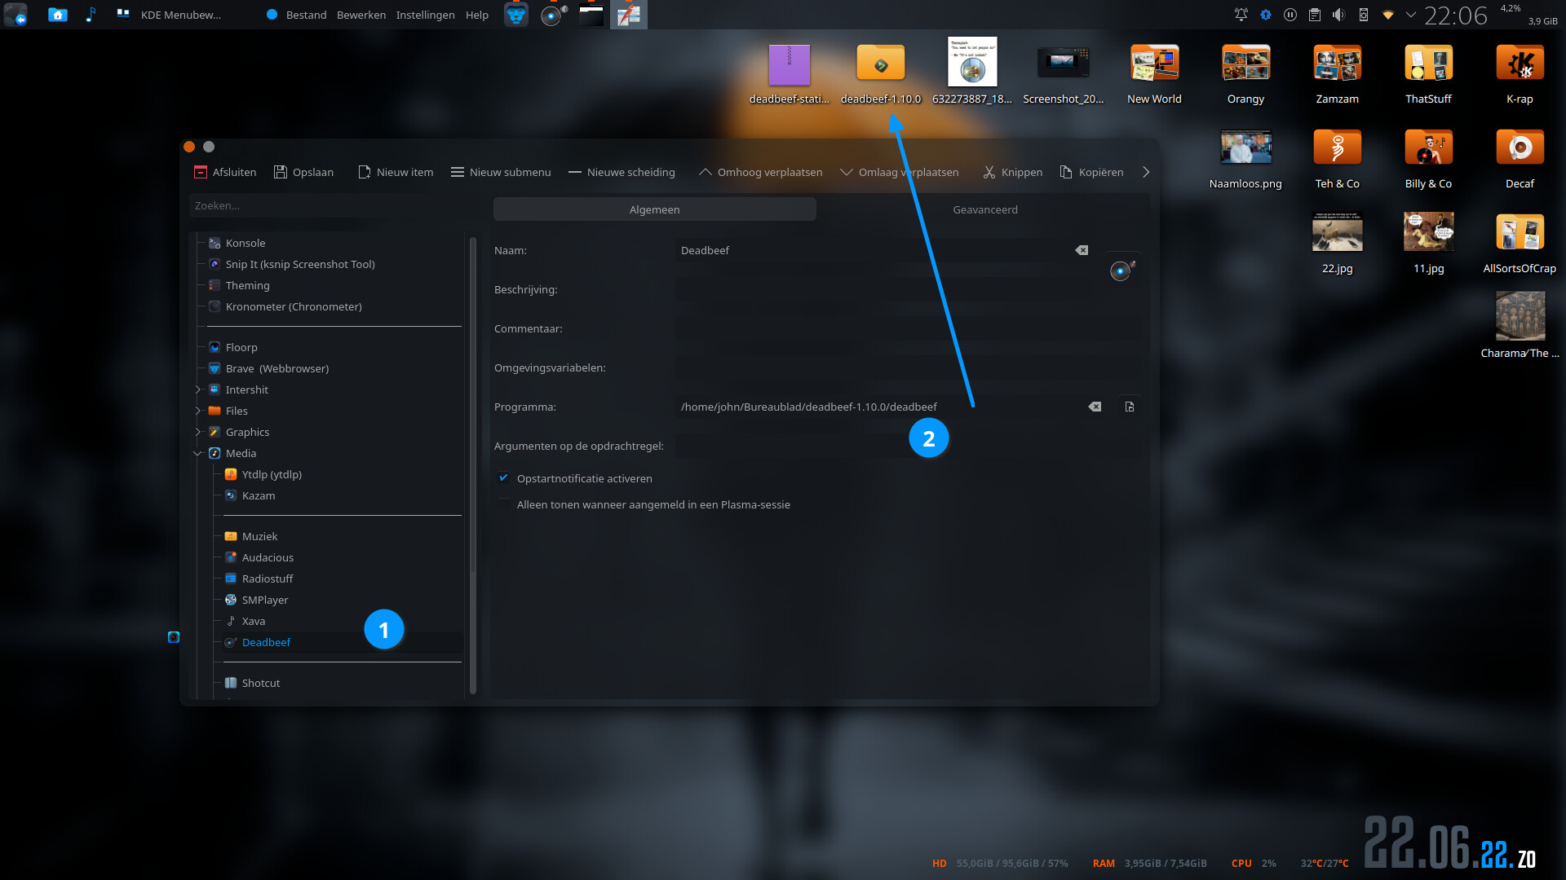Click Nieuwe scheiding separator icon
This screenshot has height=880, width=1566.
(x=575, y=172)
